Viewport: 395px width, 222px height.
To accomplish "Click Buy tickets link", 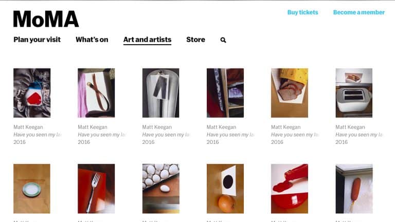I will click(303, 12).
